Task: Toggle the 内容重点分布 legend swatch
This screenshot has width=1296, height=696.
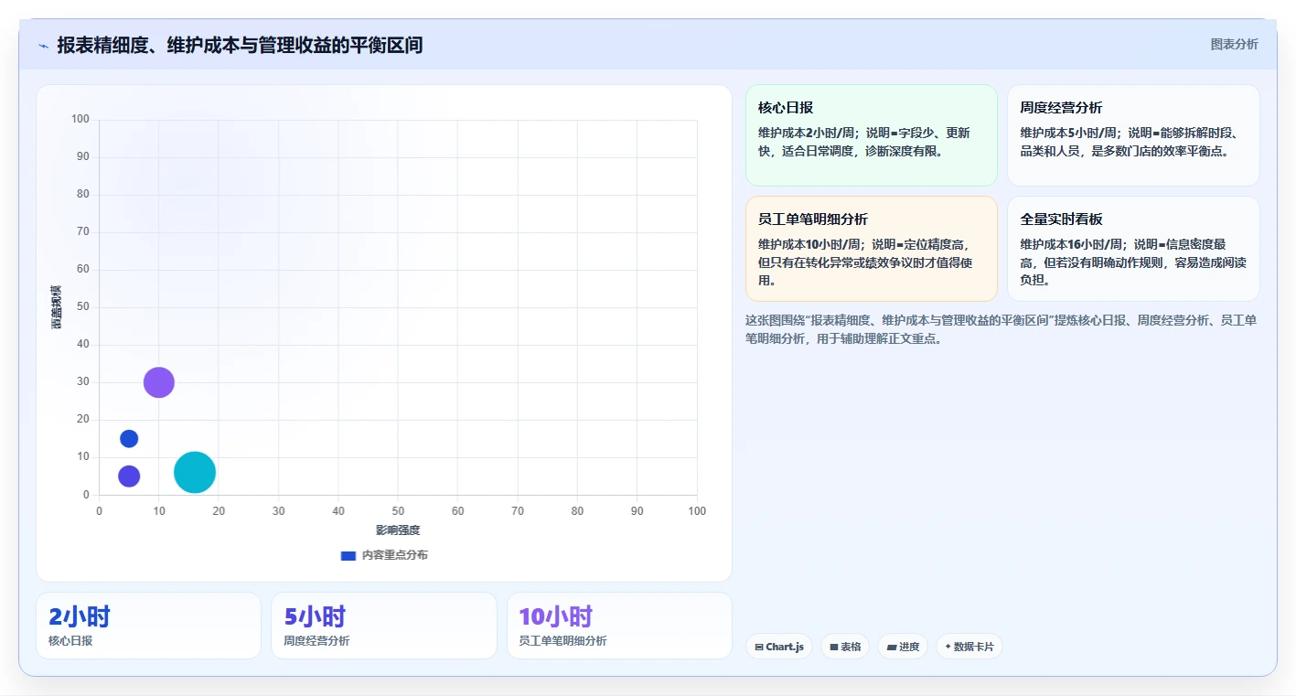Action: tap(348, 555)
